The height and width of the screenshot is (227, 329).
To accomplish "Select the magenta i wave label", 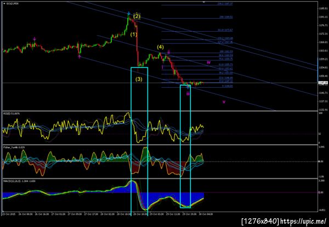I will 162,67.
